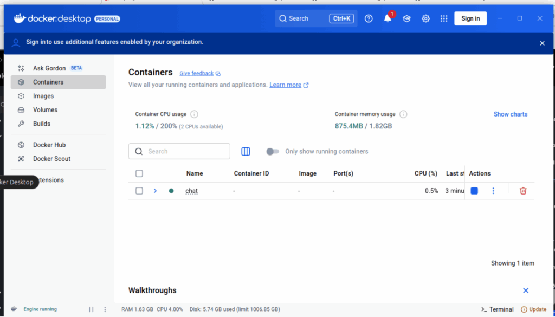This screenshot has width=555, height=317.
Task: Click the Actions column header
Action: click(480, 173)
